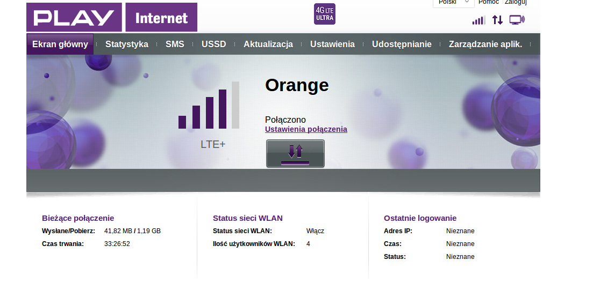
Task: Click the 41,82 MB / 1,19 GB value
Action: point(132,230)
